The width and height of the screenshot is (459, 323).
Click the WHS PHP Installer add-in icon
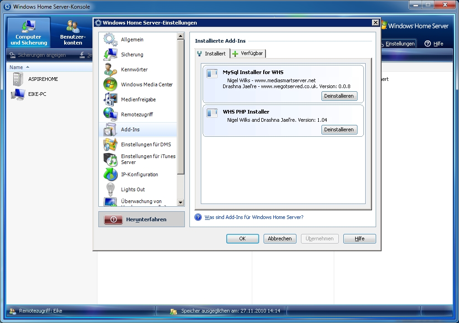(x=212, y=113)
